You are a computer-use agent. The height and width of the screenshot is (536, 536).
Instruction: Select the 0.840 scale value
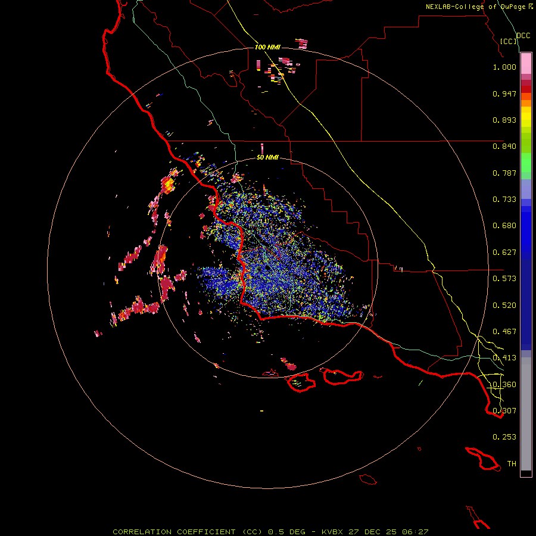(x=504, y=147)
